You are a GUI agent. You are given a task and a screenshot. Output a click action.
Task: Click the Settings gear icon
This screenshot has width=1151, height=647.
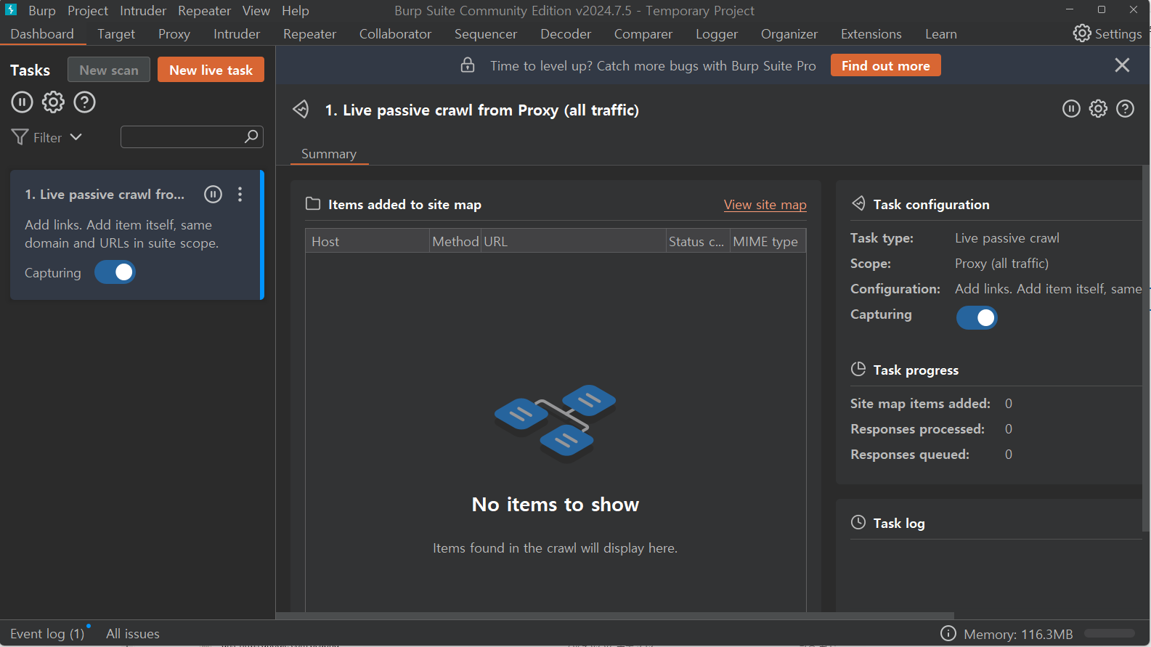[1082, 33]
